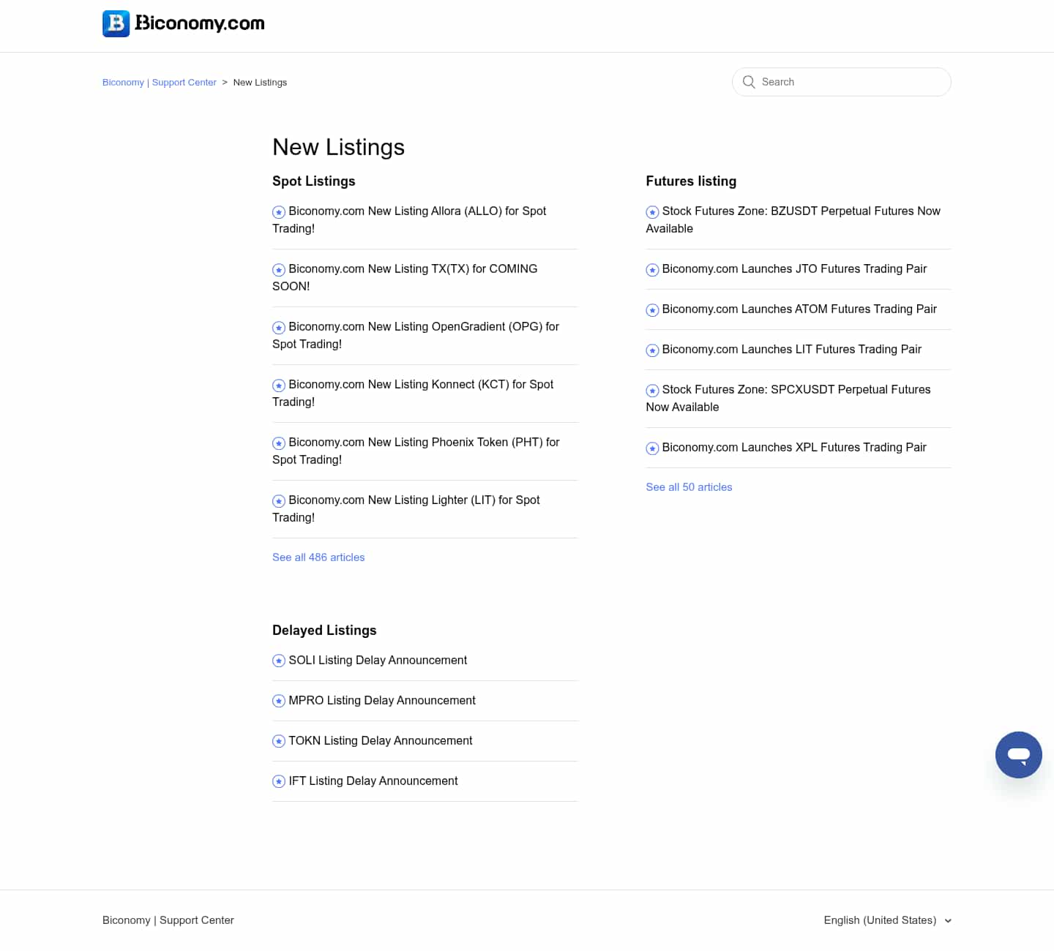Click star icon beside Lighter (LIT) spot listing
Viewport: 1054px width, 951px height.
click(x=279, y=501)
